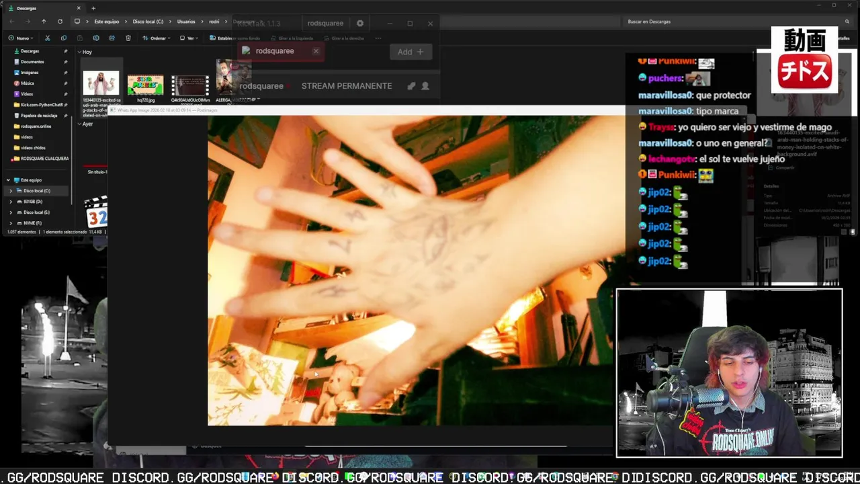Screen dimensions: 860x484
Task: Click the monitor icon in the address bar
Action: pyautogui.click(x=77, y=22)
